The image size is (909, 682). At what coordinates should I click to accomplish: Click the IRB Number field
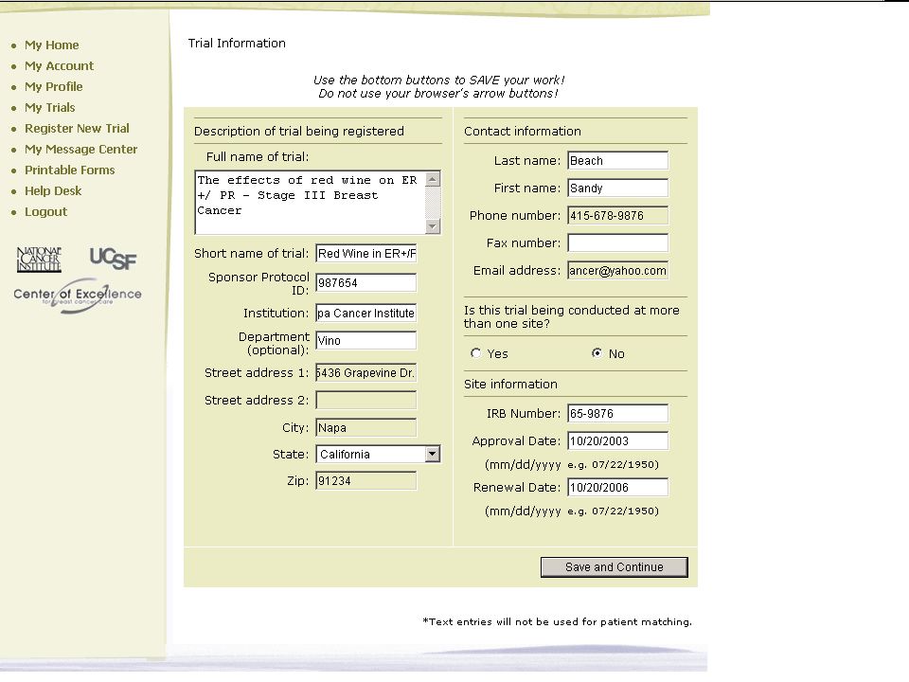pos(618,414)
